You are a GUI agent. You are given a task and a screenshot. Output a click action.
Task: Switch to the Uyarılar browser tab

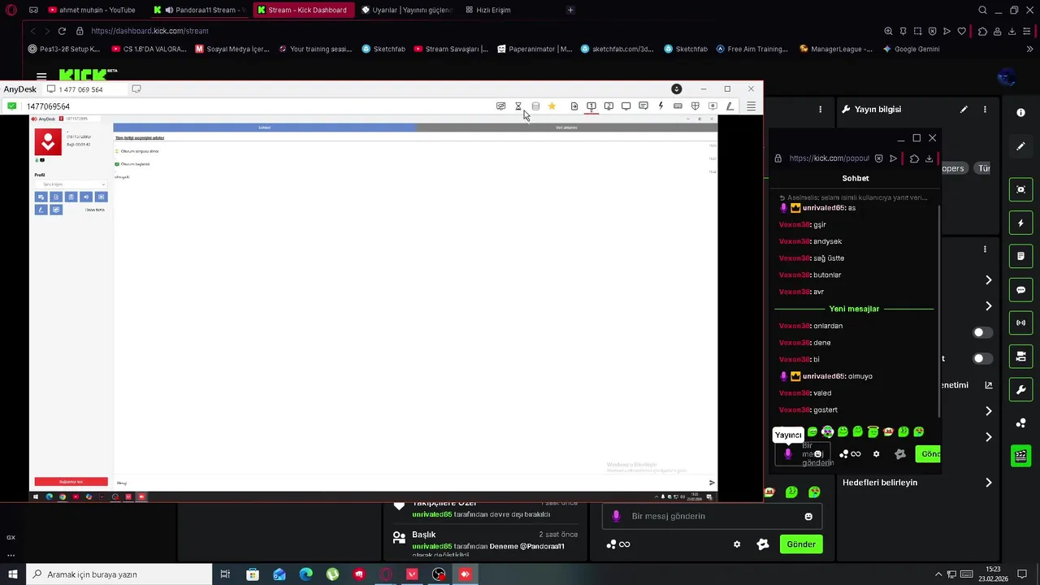click(x=406, y=10)
